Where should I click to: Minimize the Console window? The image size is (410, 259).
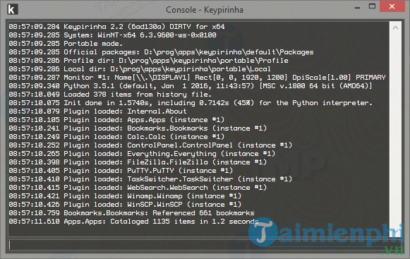[x=358, y=7]
